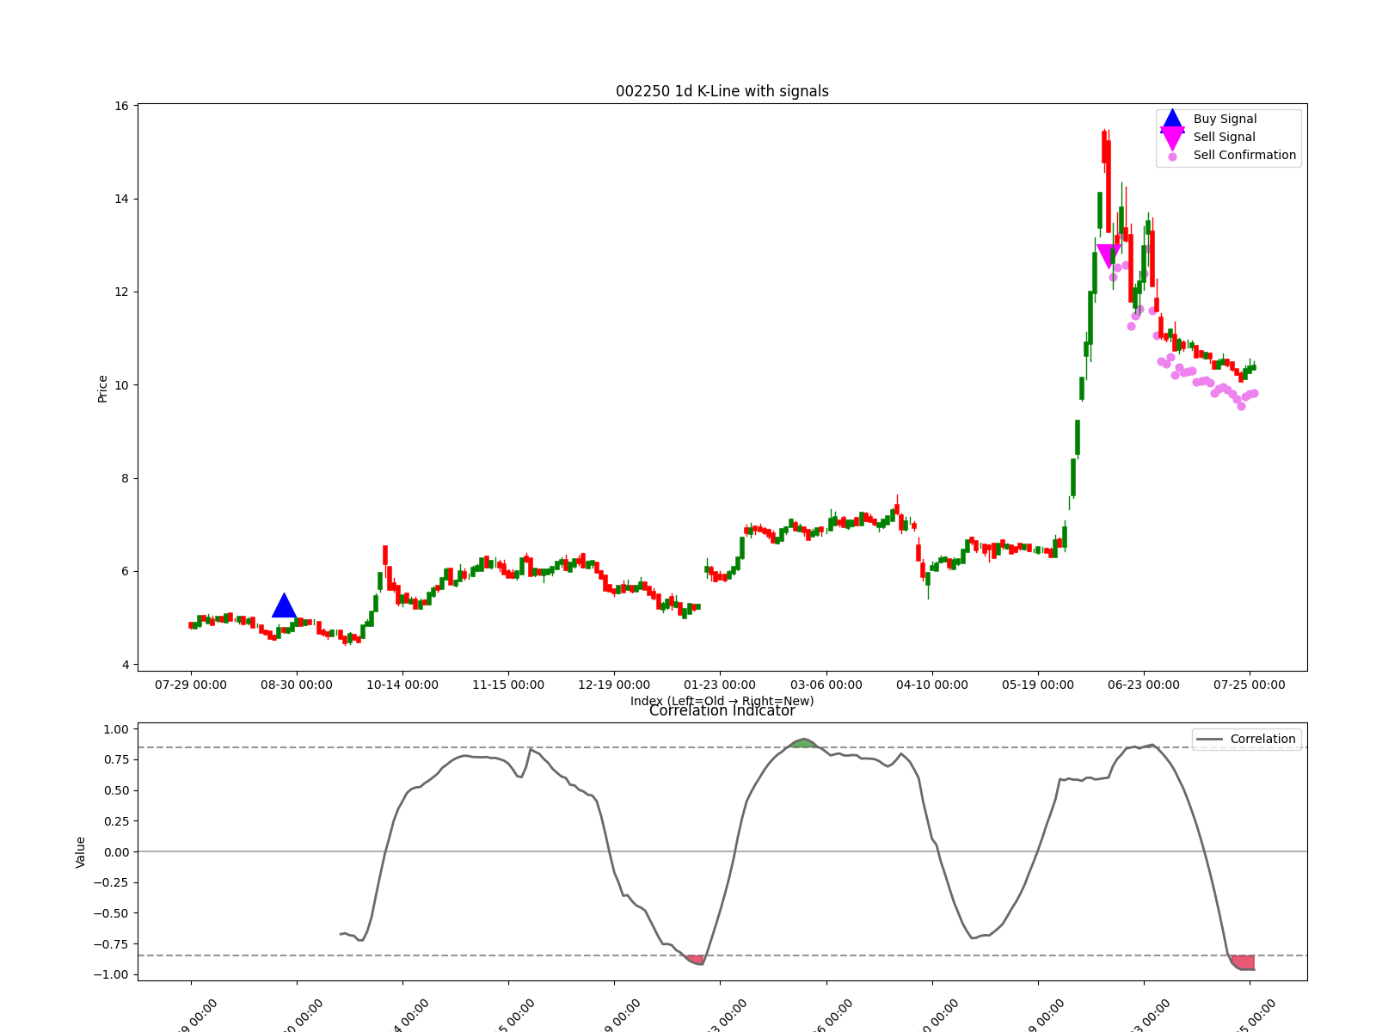Screen dimensions: 1376x1032
Task: Click the correlation axis tick 0.00
Action: (x=116, y=852)
